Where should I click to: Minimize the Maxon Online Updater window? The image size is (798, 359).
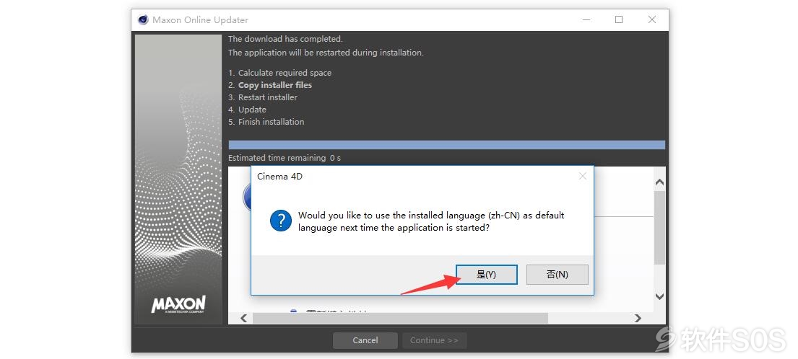pos(586,19)
